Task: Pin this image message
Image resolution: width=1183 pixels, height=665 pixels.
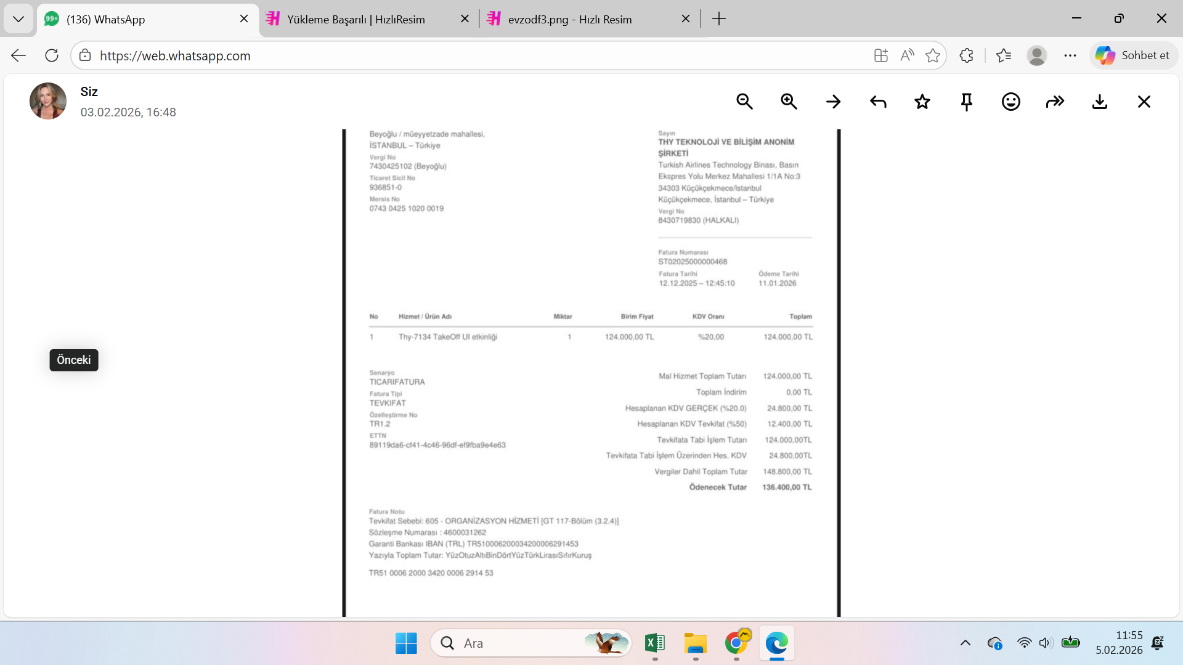Action: coord(967,102)
